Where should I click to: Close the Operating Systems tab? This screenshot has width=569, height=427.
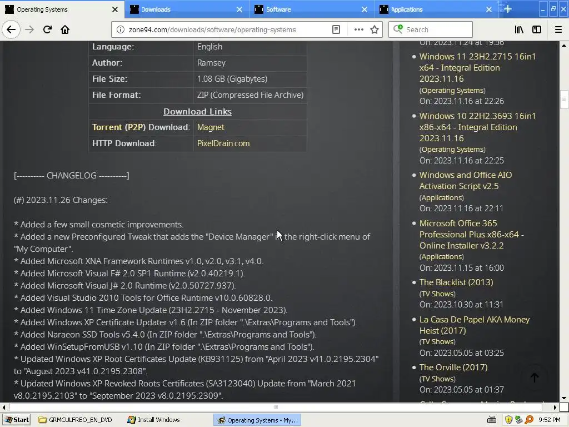tap(114, 9)
